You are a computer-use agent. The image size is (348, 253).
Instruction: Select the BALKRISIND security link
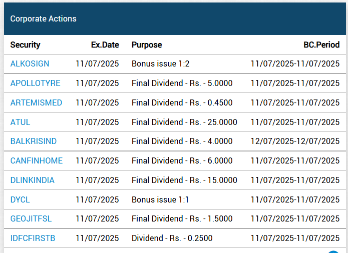pyautogui.click(x=34, y=141)
